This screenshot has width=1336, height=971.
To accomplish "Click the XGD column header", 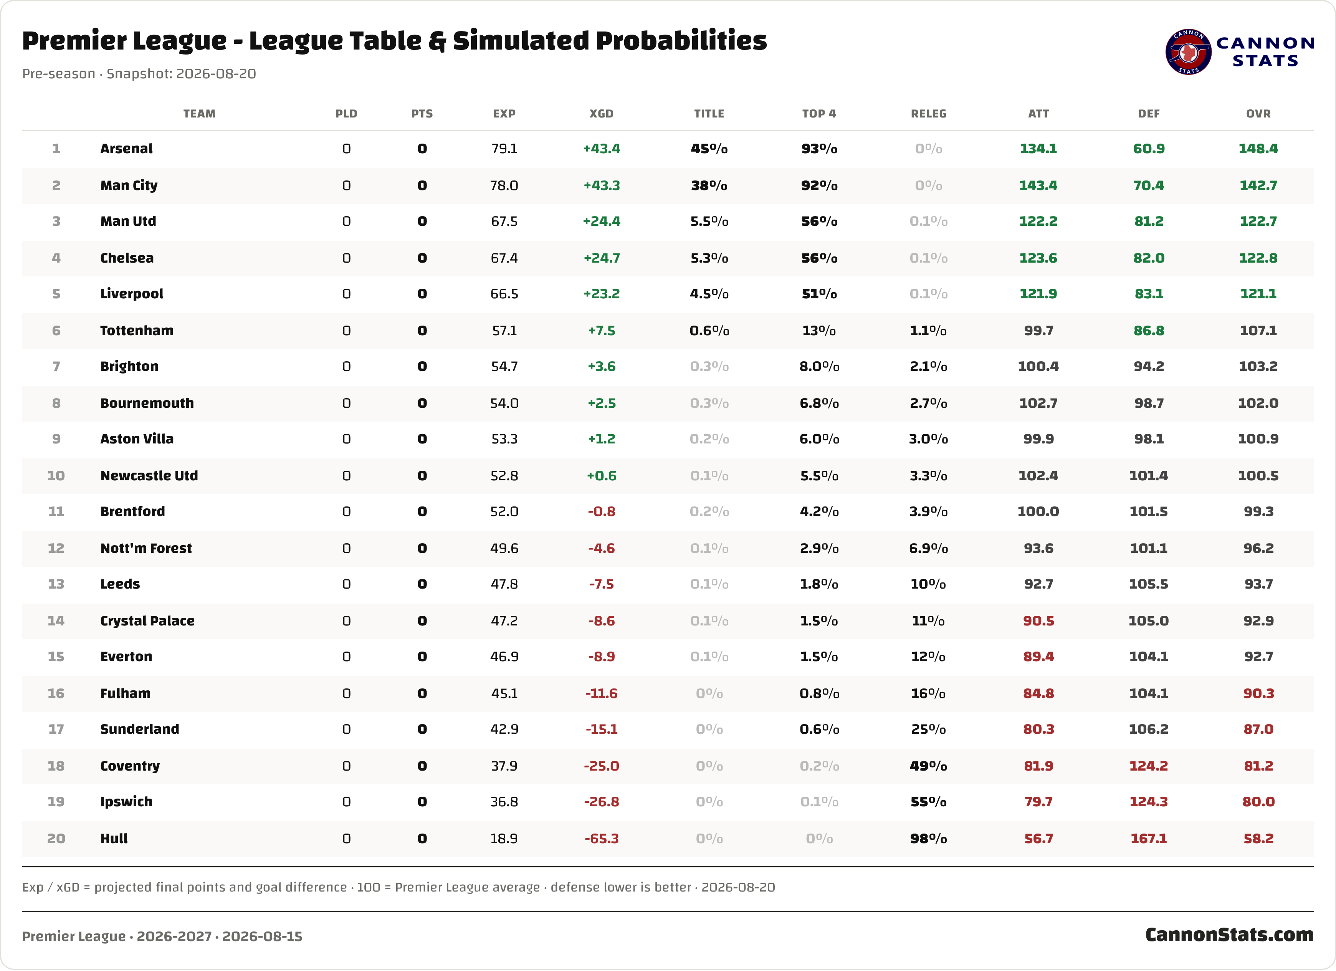I will click(x=602, y=114).
